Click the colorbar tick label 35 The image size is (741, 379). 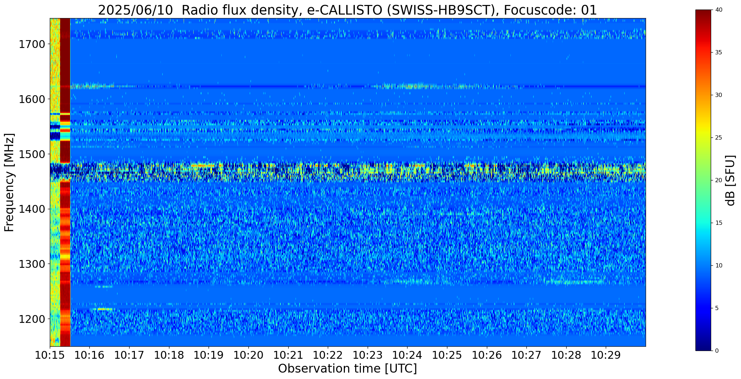tap(719, 53)
